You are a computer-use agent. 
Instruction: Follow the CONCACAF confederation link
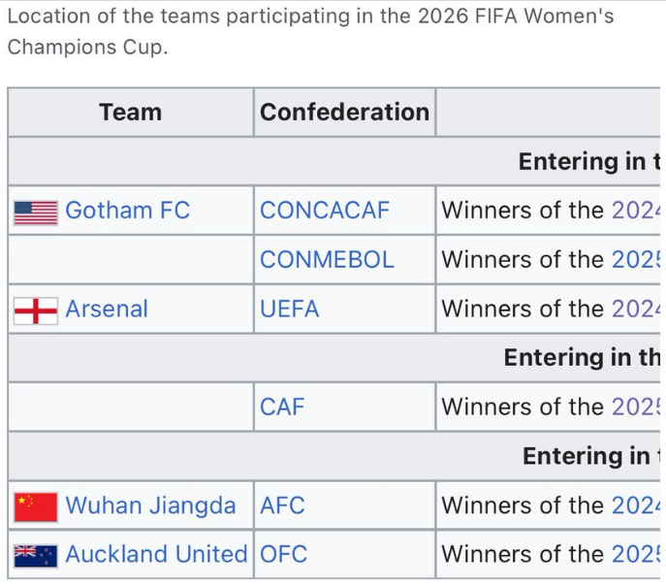click(x=325, y=211)
